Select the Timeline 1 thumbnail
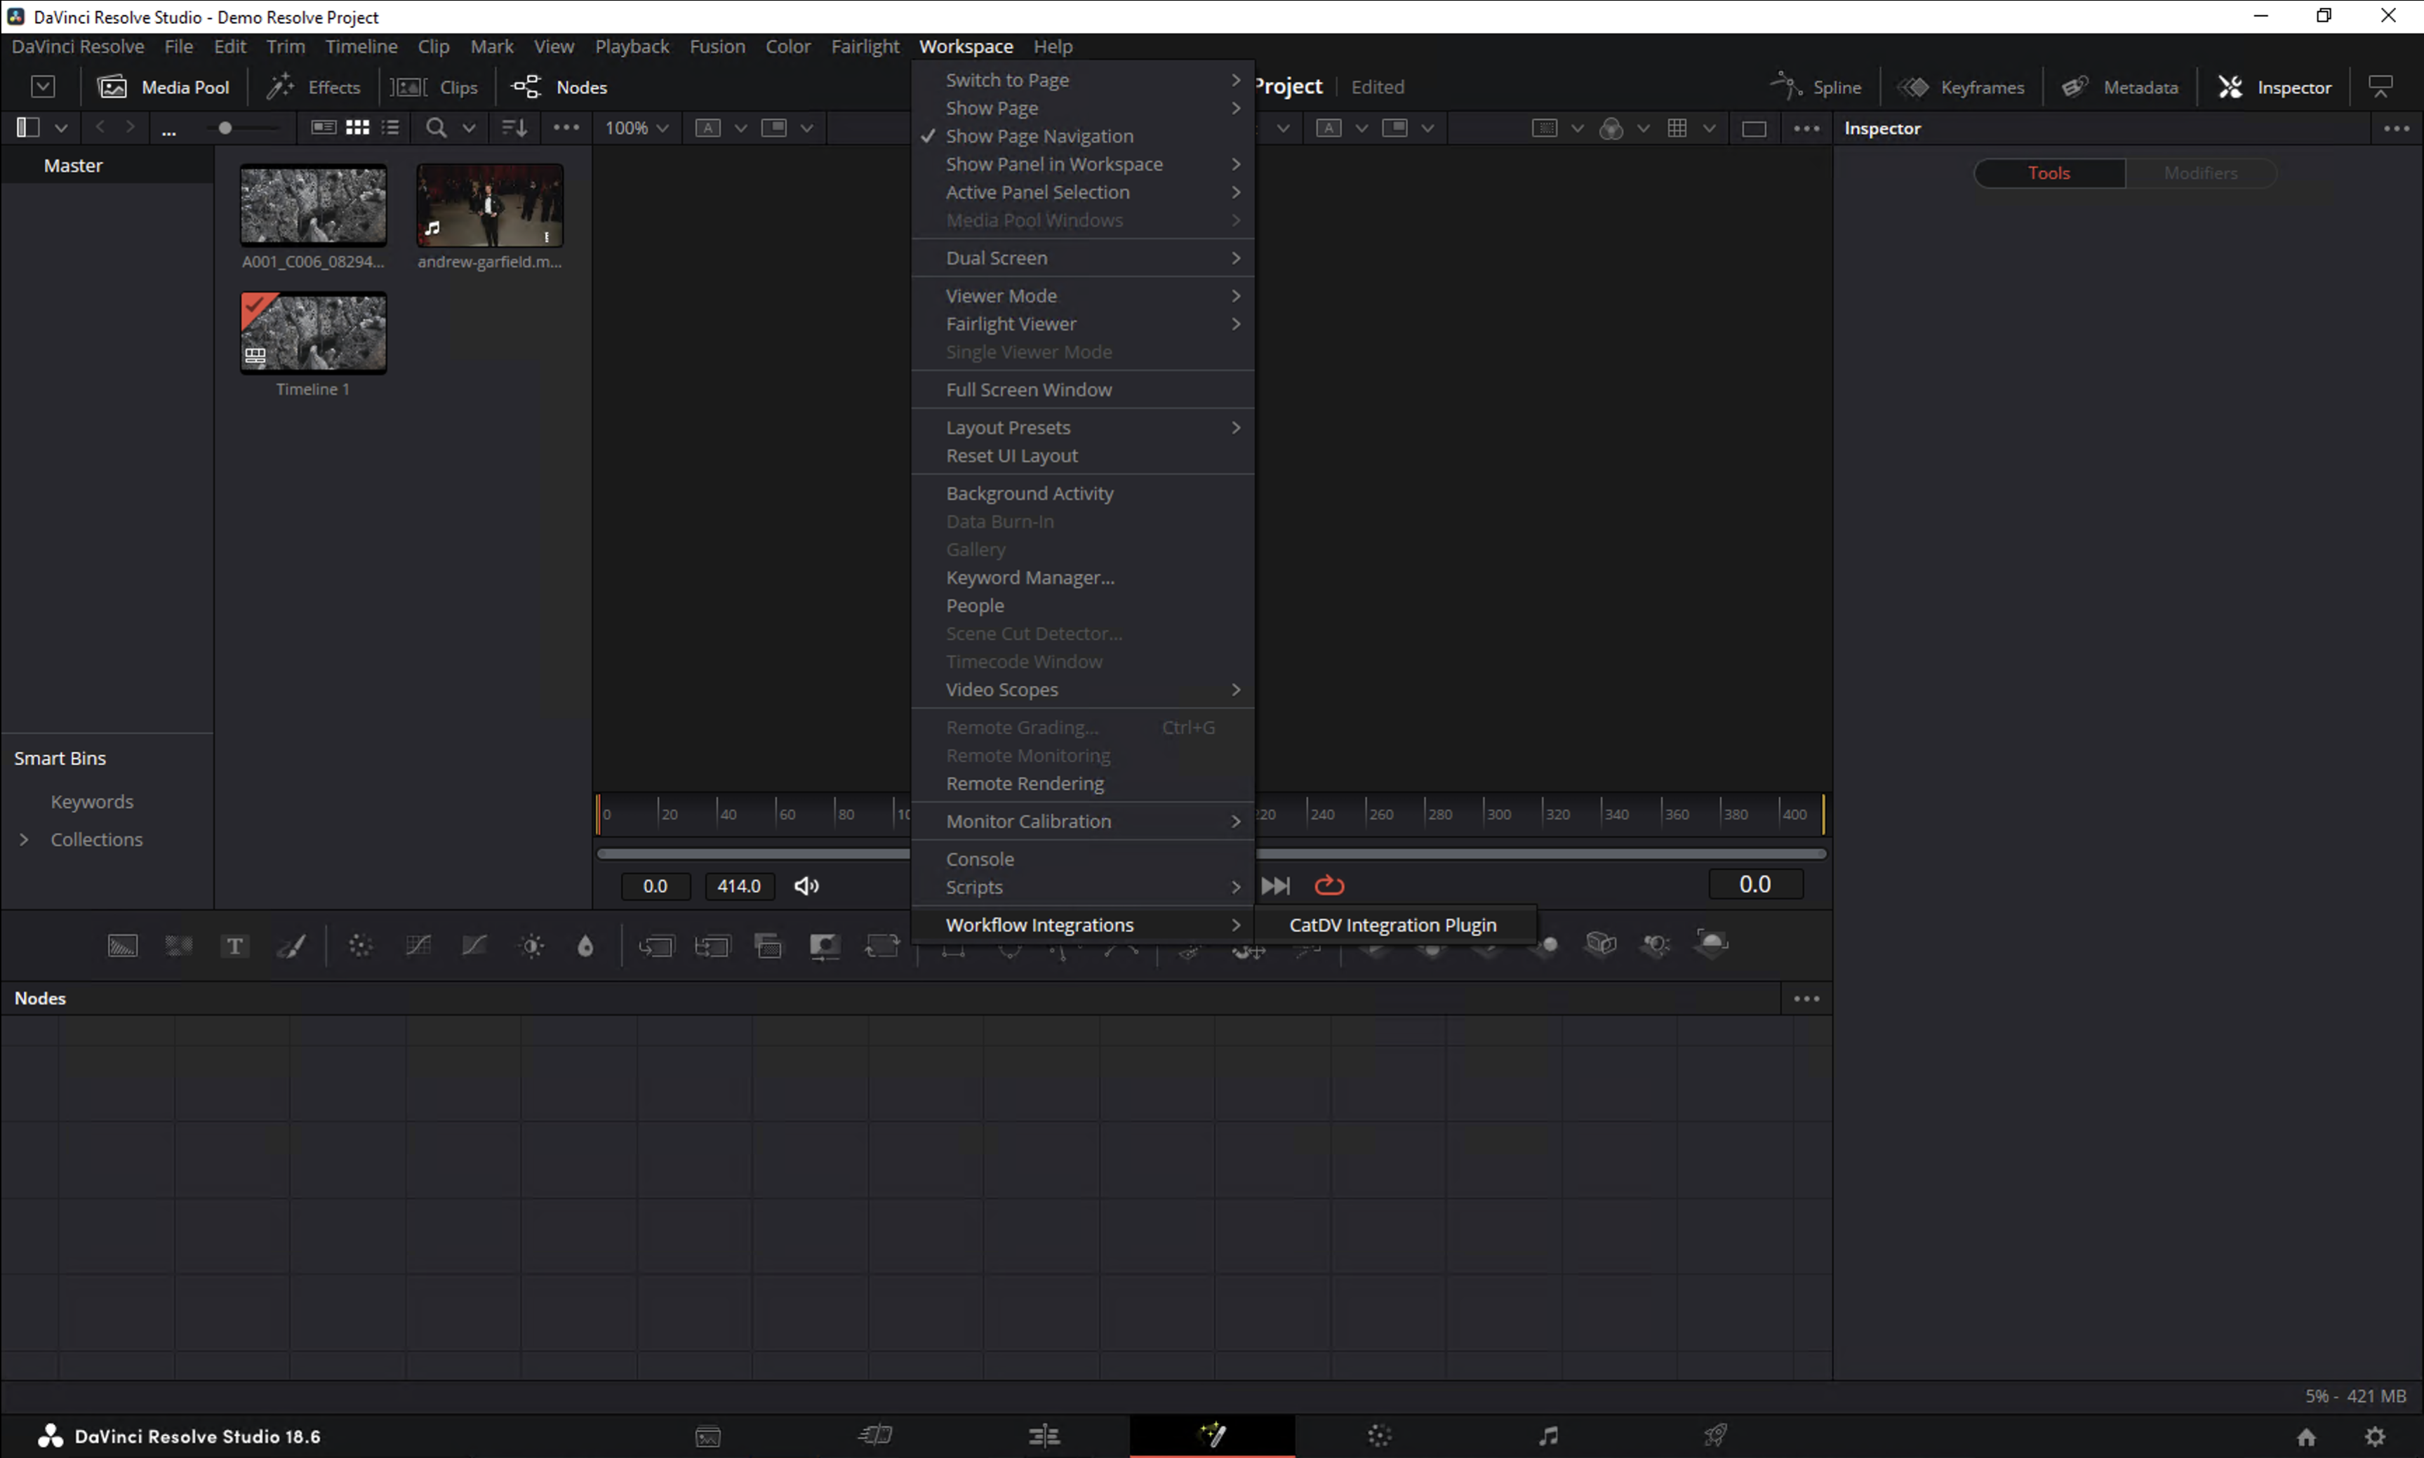The width and height of the screenshot is (2424, 1458). (x=314, y=333)
